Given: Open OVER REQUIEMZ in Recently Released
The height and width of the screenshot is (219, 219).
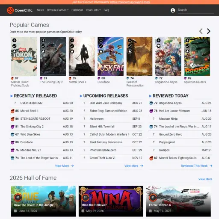Looking at the screenshot, I should (42, 103).
